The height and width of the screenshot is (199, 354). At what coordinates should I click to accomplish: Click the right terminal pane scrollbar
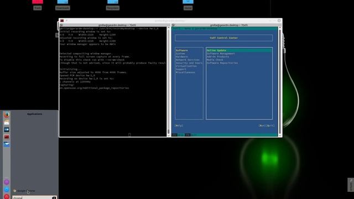point(280,81)
